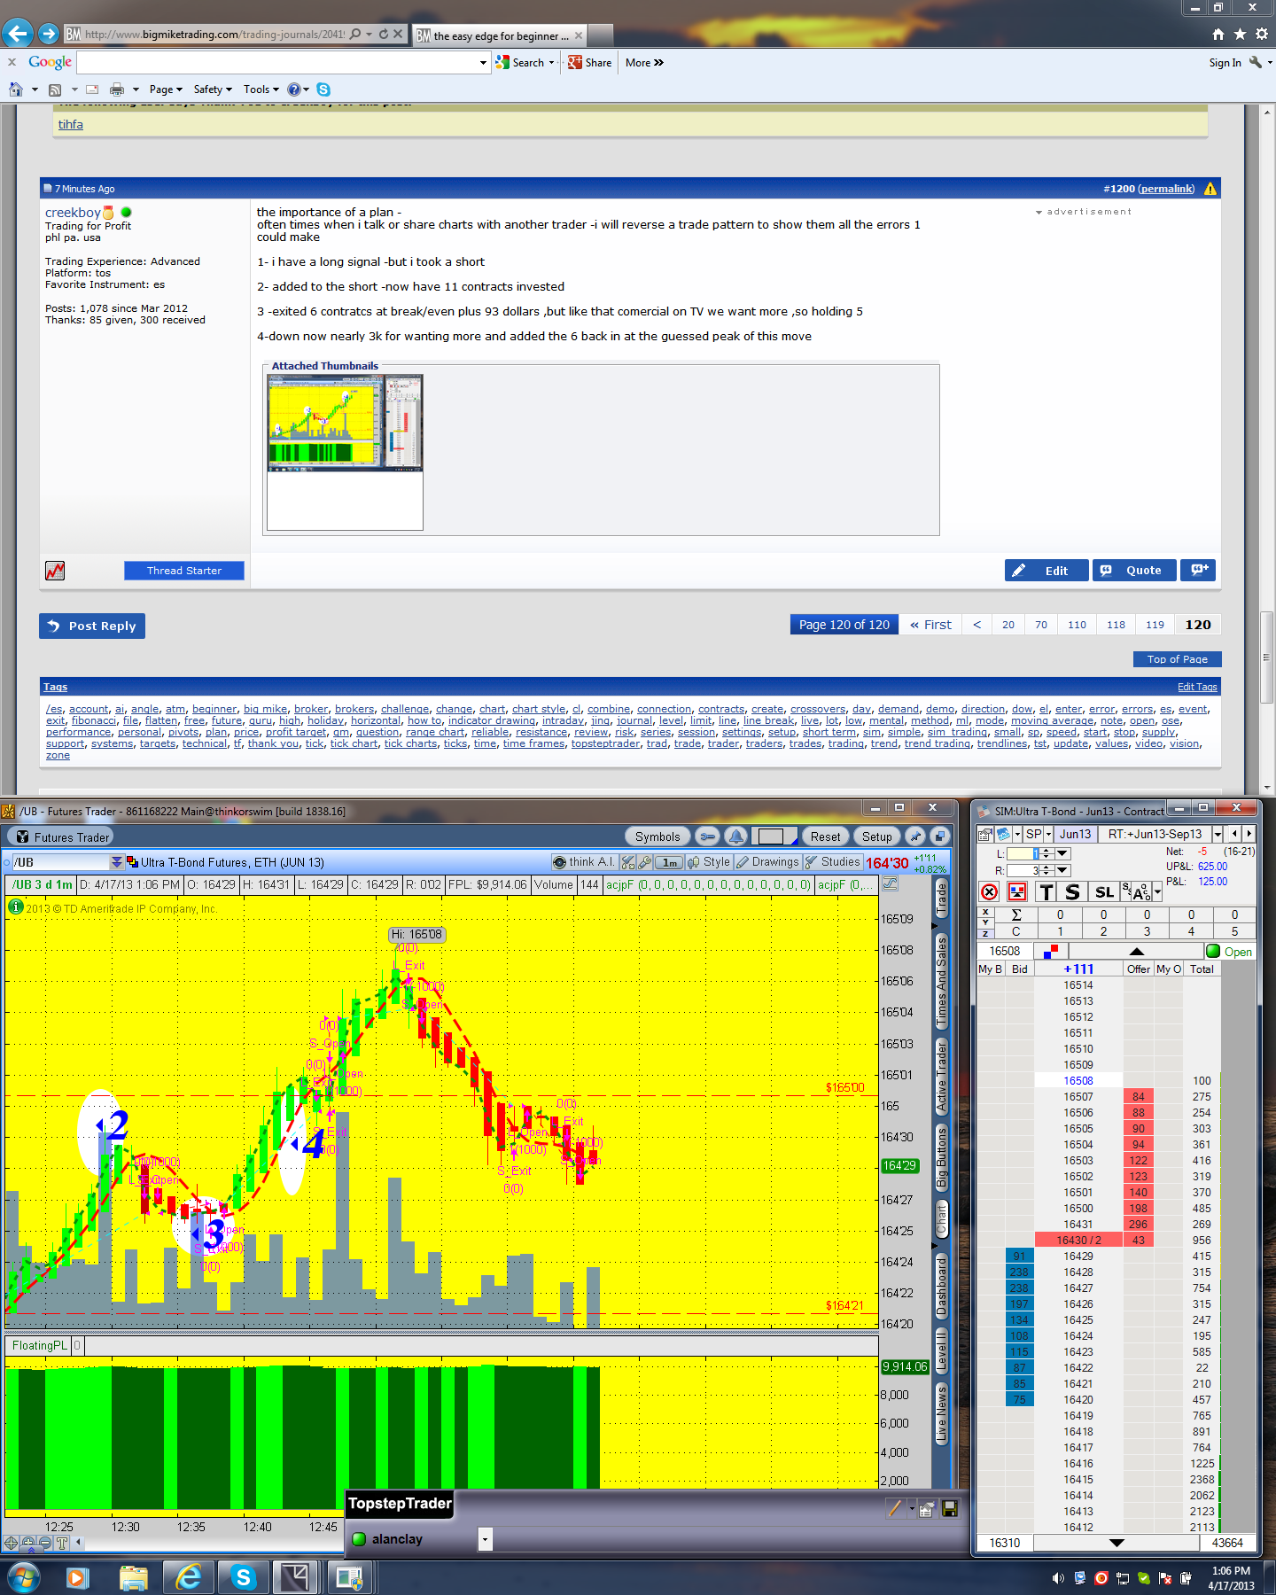Toggle the X row selector in ladder
Viewport: 1276px width, 1595px height.
click(x=986, y=911)
